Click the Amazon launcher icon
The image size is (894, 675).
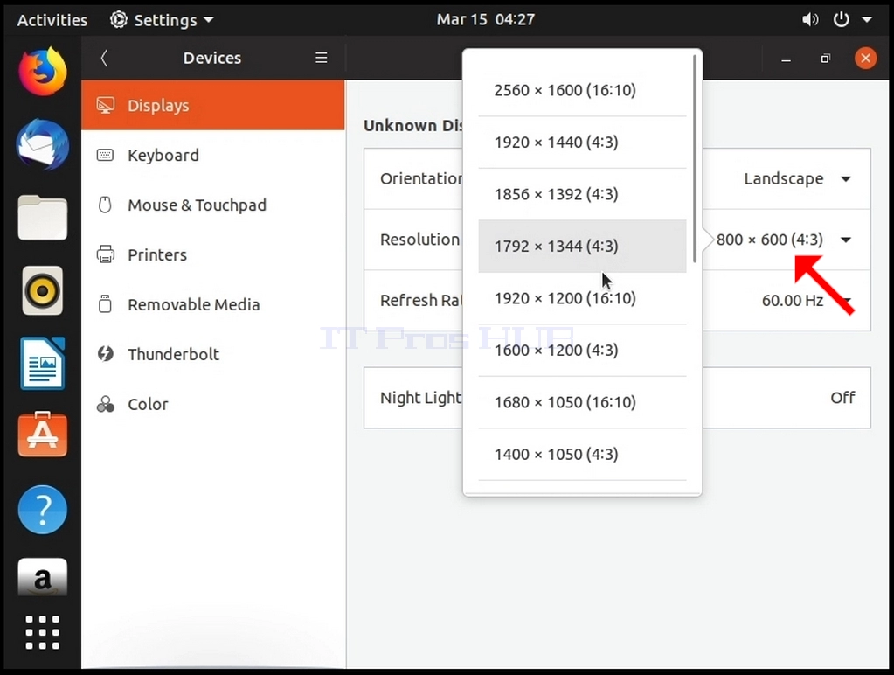click(x=43, y=577)
